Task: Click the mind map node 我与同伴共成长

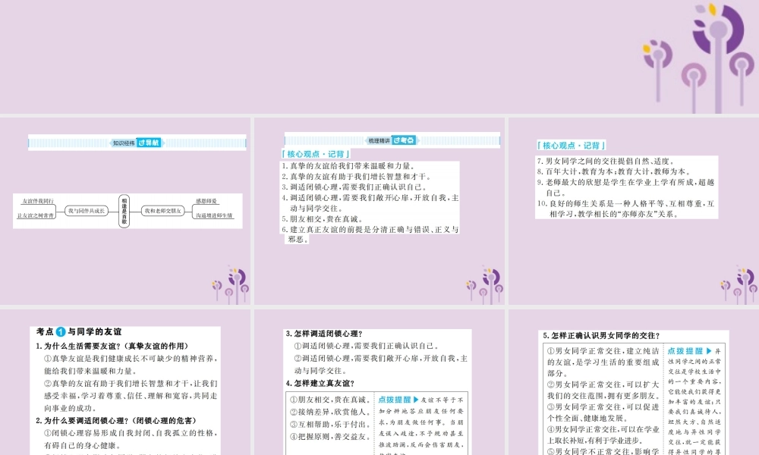Action: (83, 211)
